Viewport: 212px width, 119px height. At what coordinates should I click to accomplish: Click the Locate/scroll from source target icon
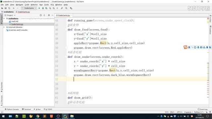[x=41, y=15]
